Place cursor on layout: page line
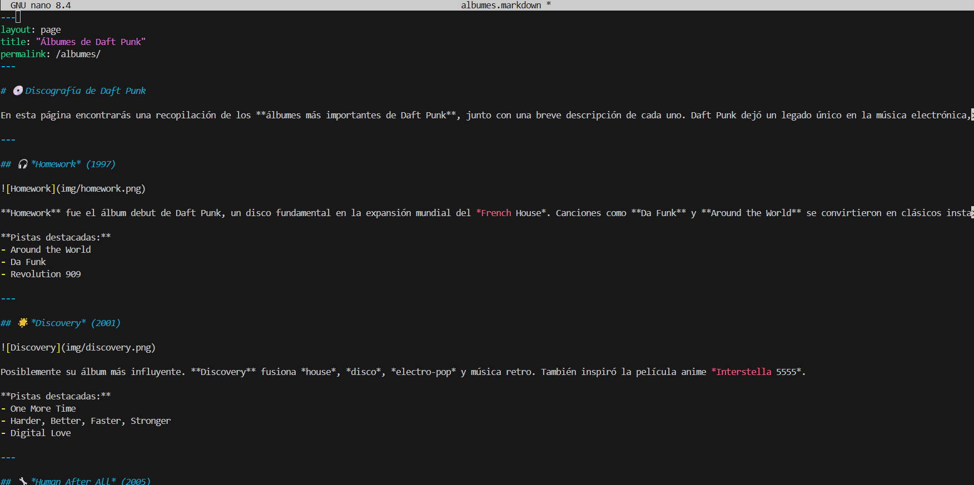 pos(31,30)
